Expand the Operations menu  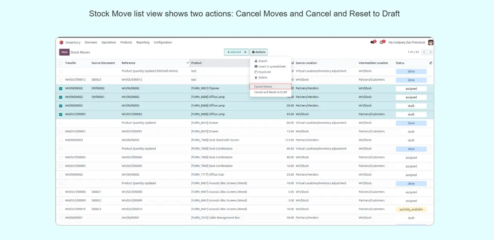click(108, 43)
